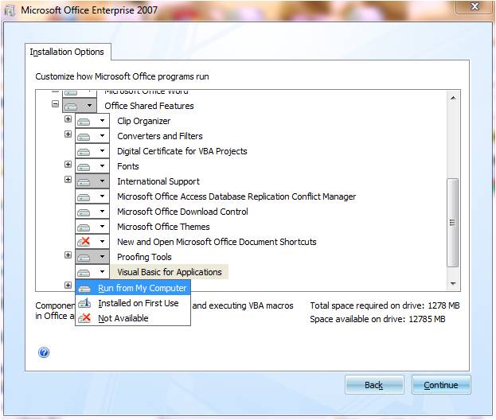Viewport: 496px width, 420px height.
Task: Click the Total space required on drive text
Action: pyautogui.click(x=385, y=305)
